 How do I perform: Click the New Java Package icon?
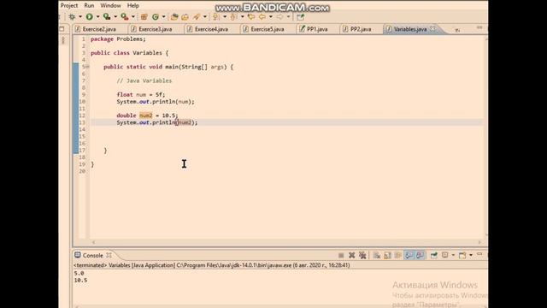[x=144, y=17]
